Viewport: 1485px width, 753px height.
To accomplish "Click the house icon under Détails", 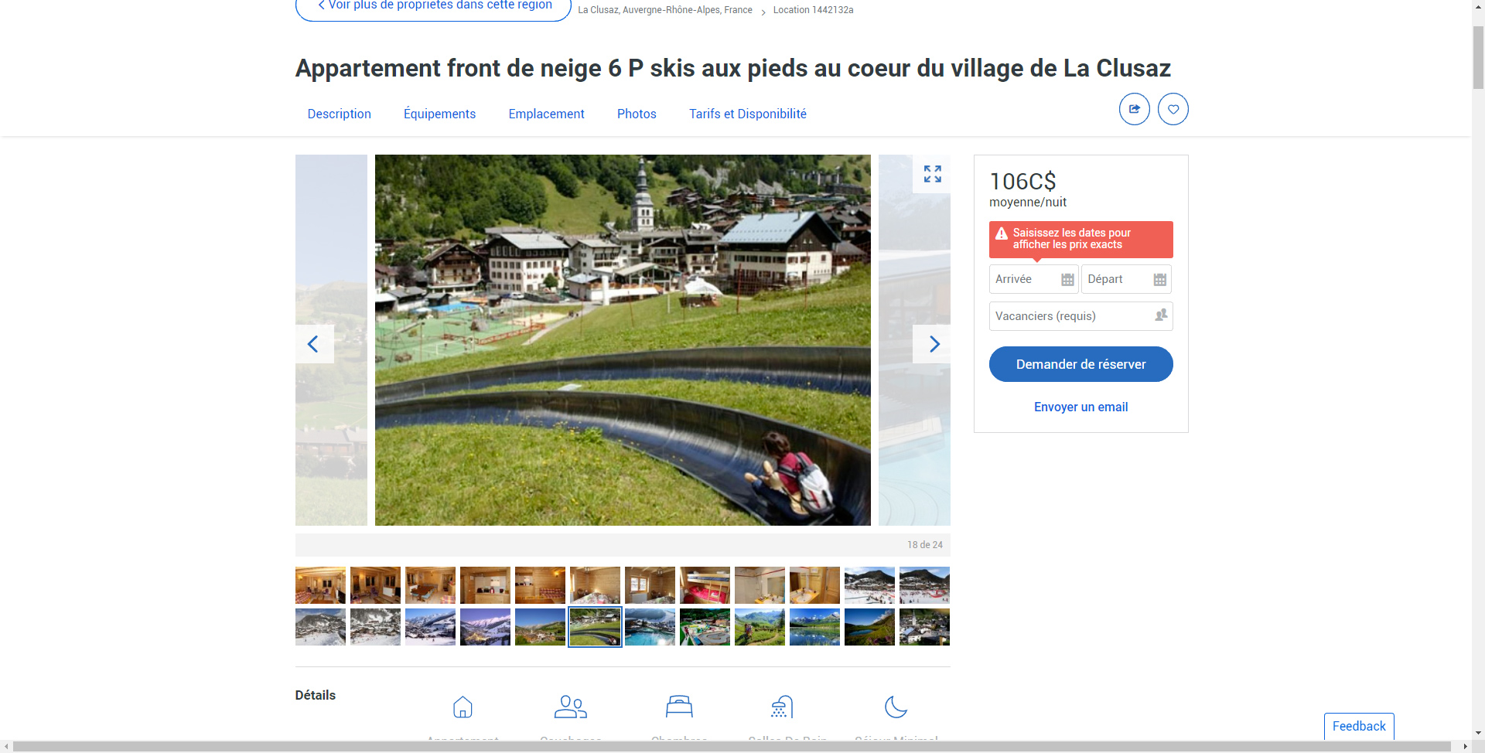I will [x=463, y=707].
